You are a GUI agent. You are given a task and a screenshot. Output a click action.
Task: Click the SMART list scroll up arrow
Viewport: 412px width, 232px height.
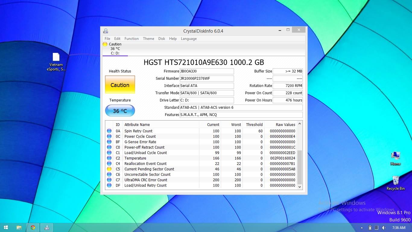(299, 124)
